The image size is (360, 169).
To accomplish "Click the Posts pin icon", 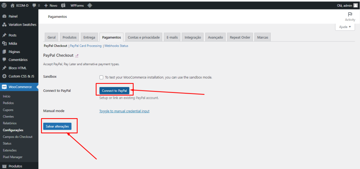I will coord(4,35).
